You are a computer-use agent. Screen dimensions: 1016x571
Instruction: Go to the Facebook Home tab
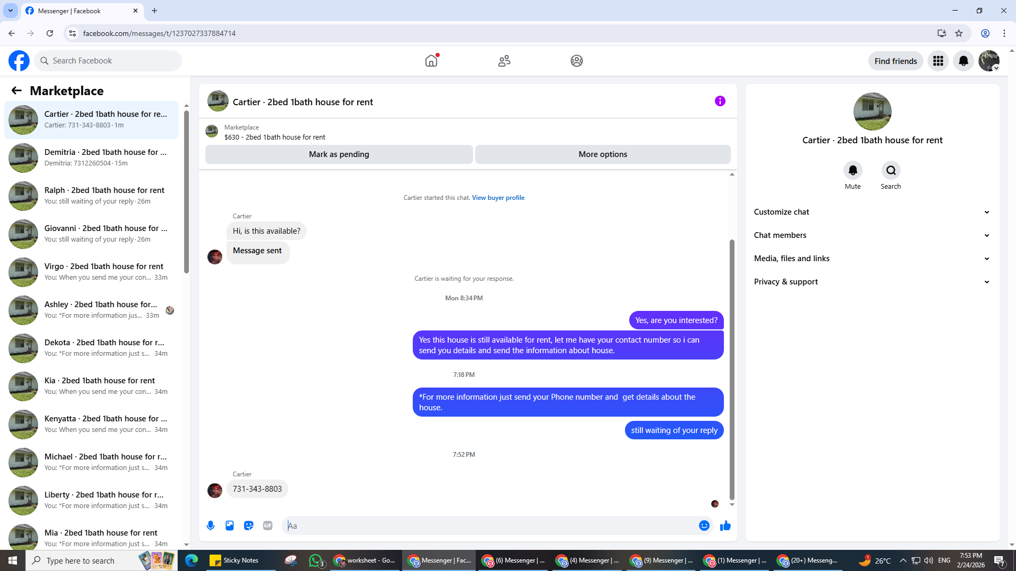coord(431,61)
